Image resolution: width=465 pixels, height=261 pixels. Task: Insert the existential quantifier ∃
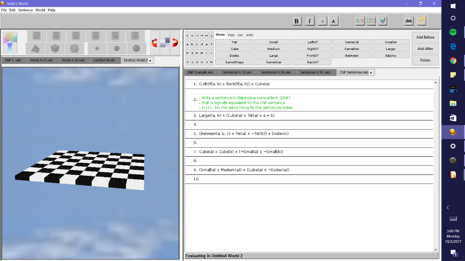[x=192, y=53]
